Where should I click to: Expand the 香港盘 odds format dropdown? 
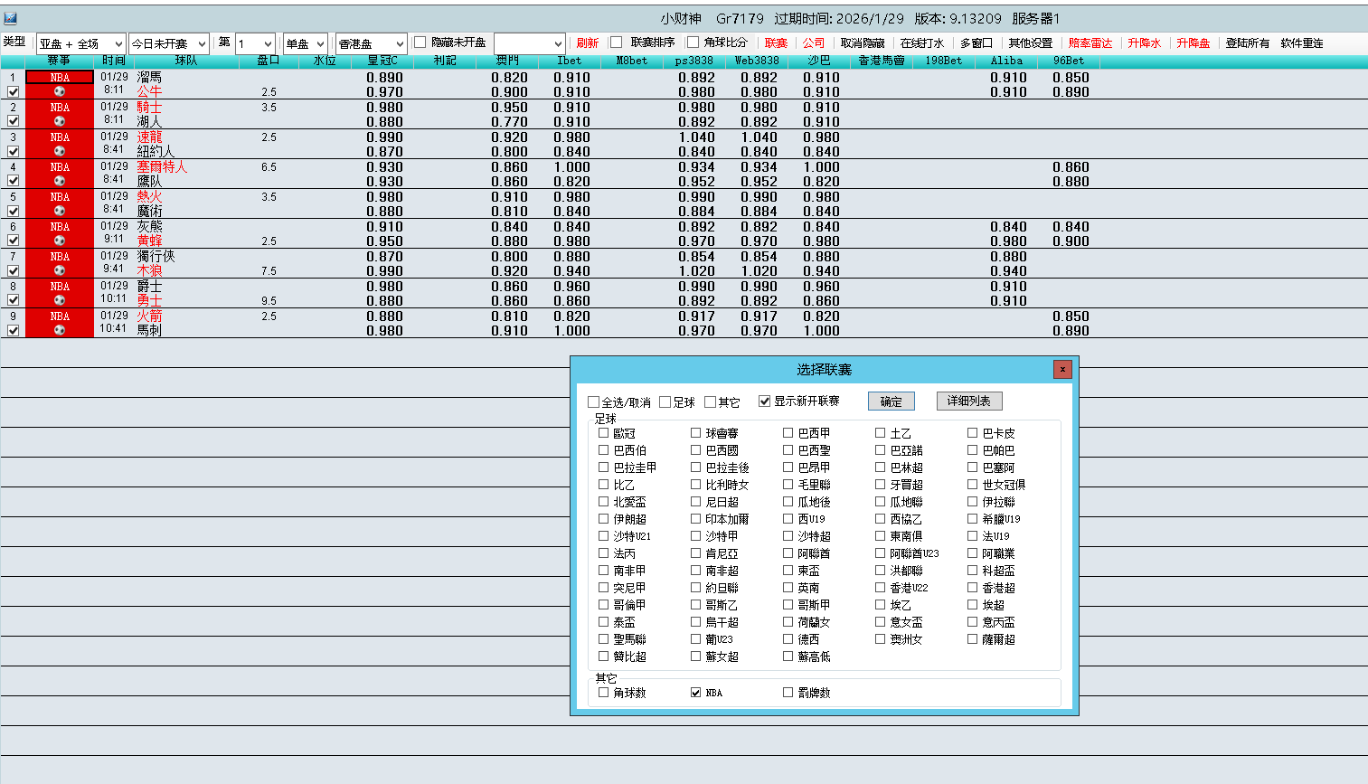(372, 43)
